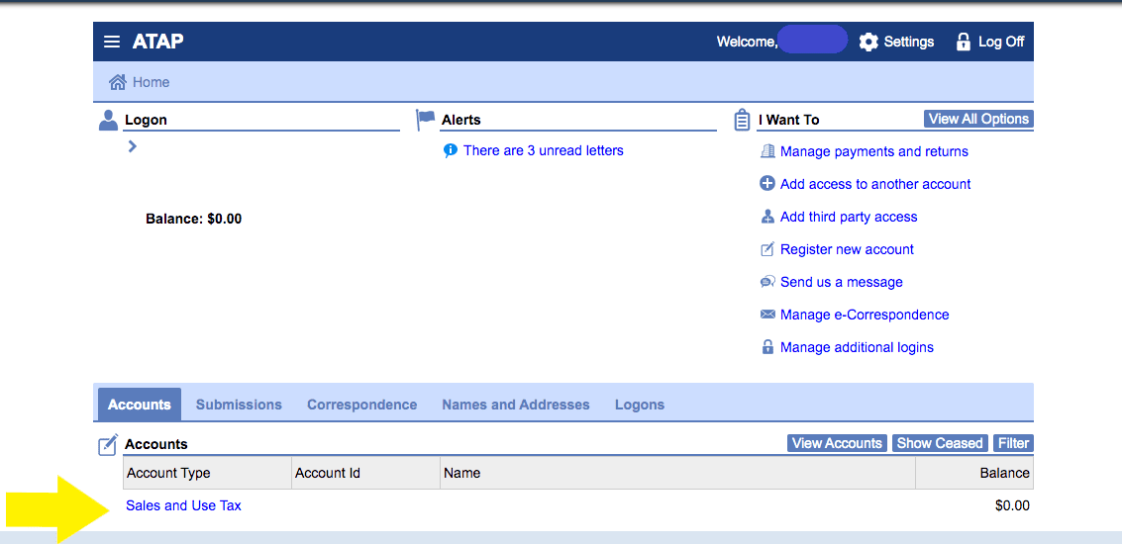Screen dimensions: 1122x544
Task: Sort by the Account Id column header
Action: (365, 473)
